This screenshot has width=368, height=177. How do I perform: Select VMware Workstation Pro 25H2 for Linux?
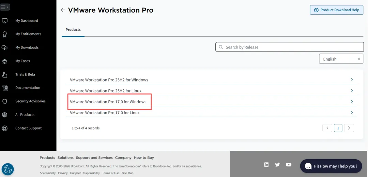point(106,91)
